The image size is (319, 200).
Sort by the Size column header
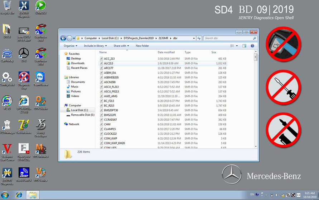pos(214,52)
